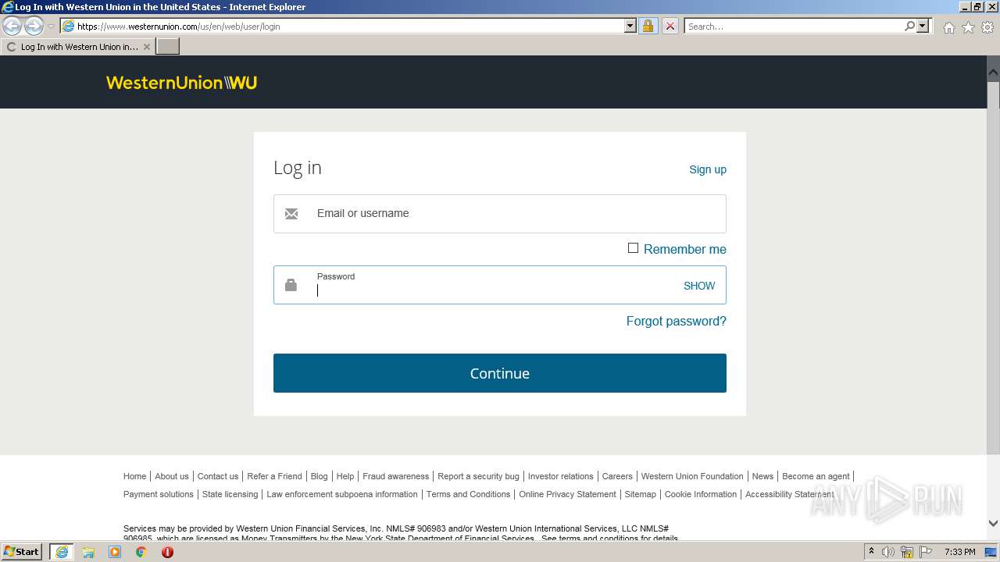Click the Action Center flag icon
Screen dimensions: 1000x562
tap(926, 552)
